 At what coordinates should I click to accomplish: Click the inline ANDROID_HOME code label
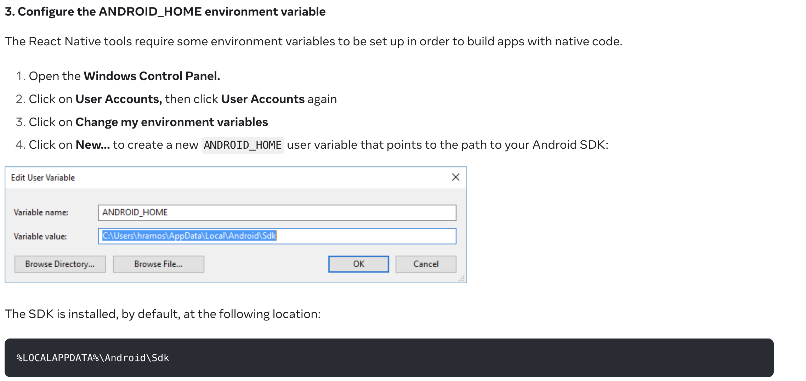tap(243, 145)
